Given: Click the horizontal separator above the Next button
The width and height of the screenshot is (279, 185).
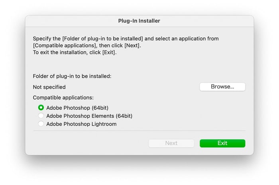Looking at the screenshot, I should click(x=139, y=131).
